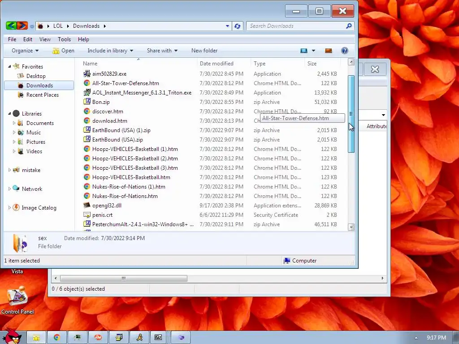Image resolution: width=459 pixels, height=344 pixels.
Task: Click the Search Downloads field
Action: (x=297, y=26)
